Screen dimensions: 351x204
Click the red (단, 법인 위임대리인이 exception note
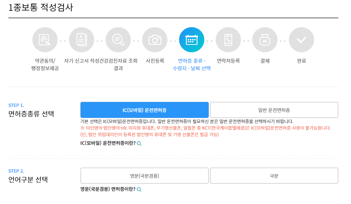149,134
